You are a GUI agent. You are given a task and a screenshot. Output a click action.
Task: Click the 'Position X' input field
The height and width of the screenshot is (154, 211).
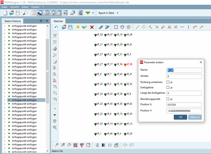pos(184,105)
